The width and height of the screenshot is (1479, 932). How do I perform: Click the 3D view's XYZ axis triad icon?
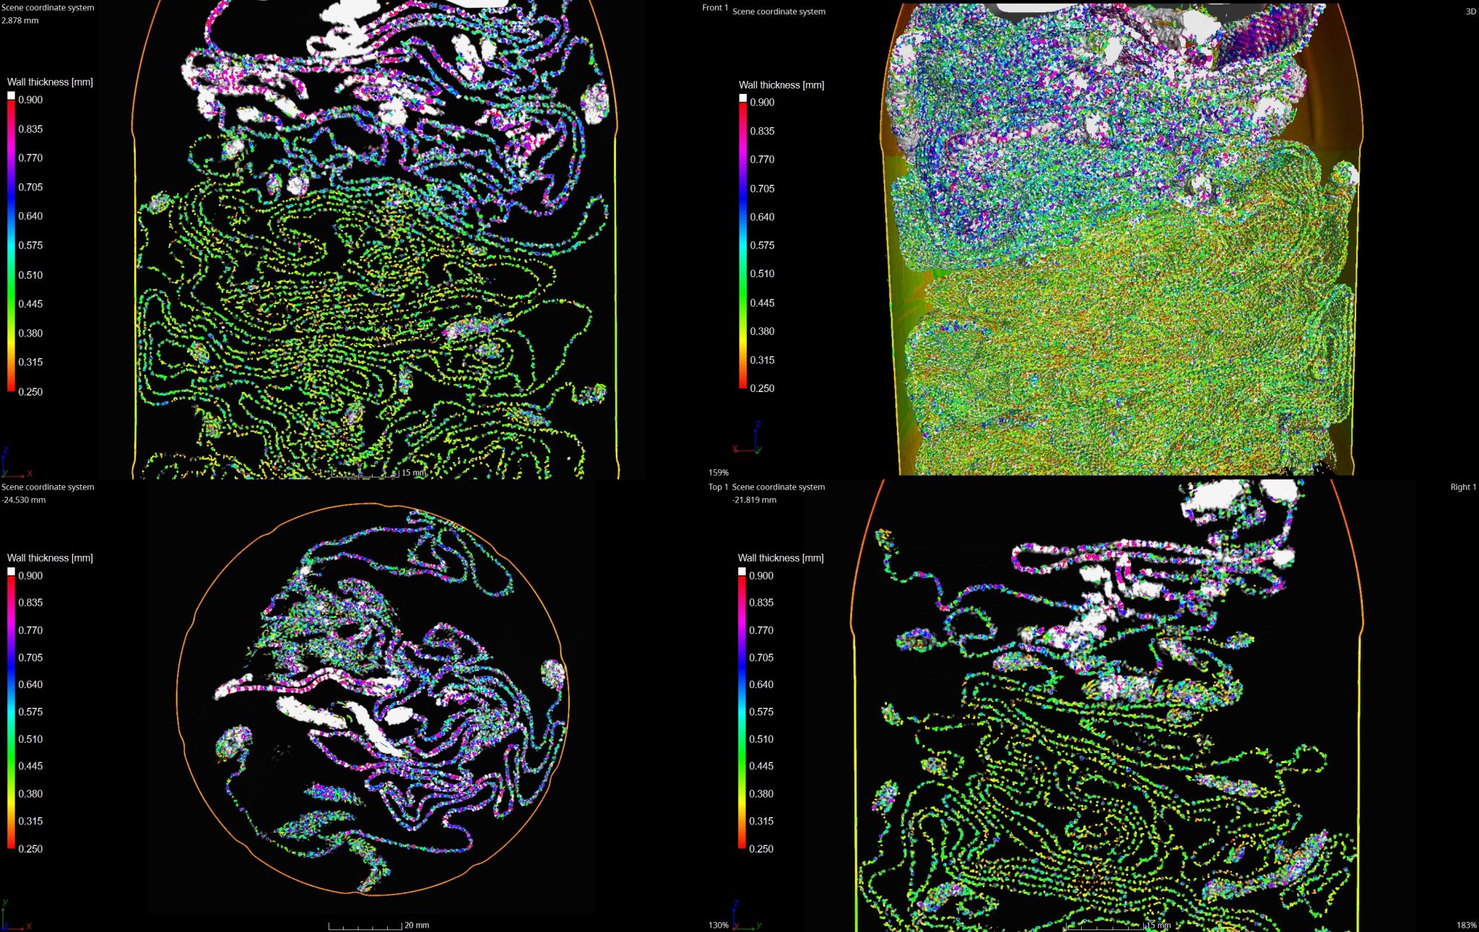[748, 439]
